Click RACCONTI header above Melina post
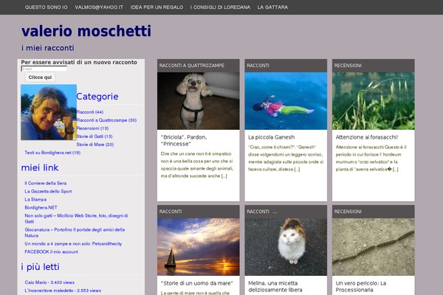The width and height of the screenshot is (443, 295). pyautogui.click(x=258, y=212)
